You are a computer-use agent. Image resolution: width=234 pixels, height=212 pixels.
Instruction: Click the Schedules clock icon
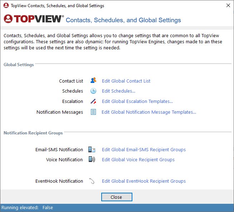click(93, 91)
